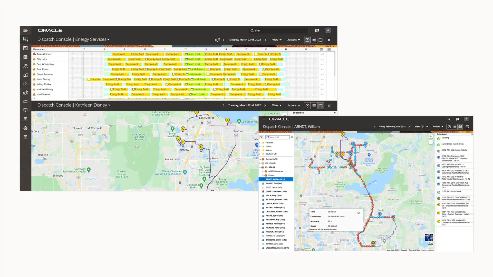Open the resources people sidebar icon
The image size is (493, 277).
point(25,66)
